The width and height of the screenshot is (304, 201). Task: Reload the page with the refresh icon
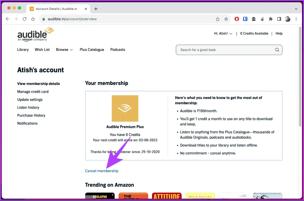pyautogui.click(x=24, y=19)
